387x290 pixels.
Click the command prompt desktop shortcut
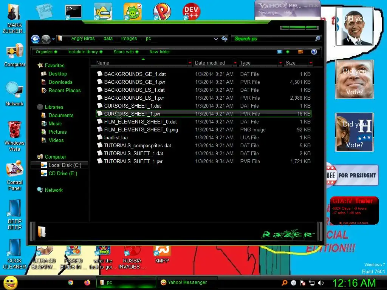(x=73, y=12)
